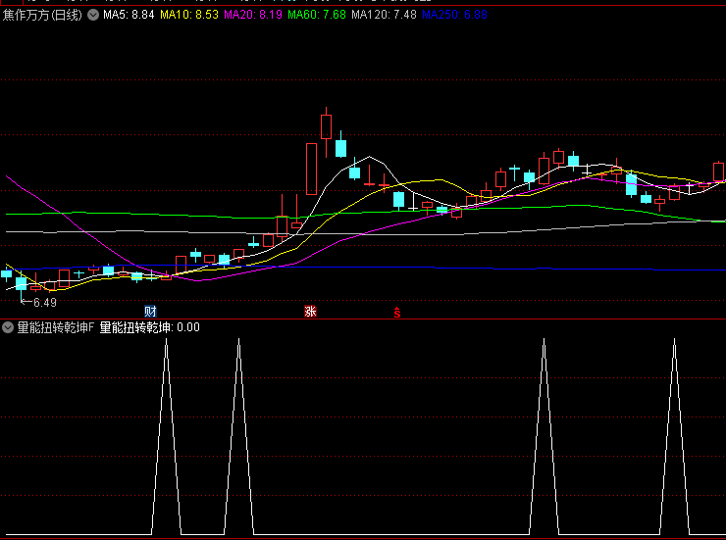The height and width of the screenshot is (540, 726).
Task: Open the dropdown arrow beside 焦作万方(日线)
Action: click(x=93, y=16)
